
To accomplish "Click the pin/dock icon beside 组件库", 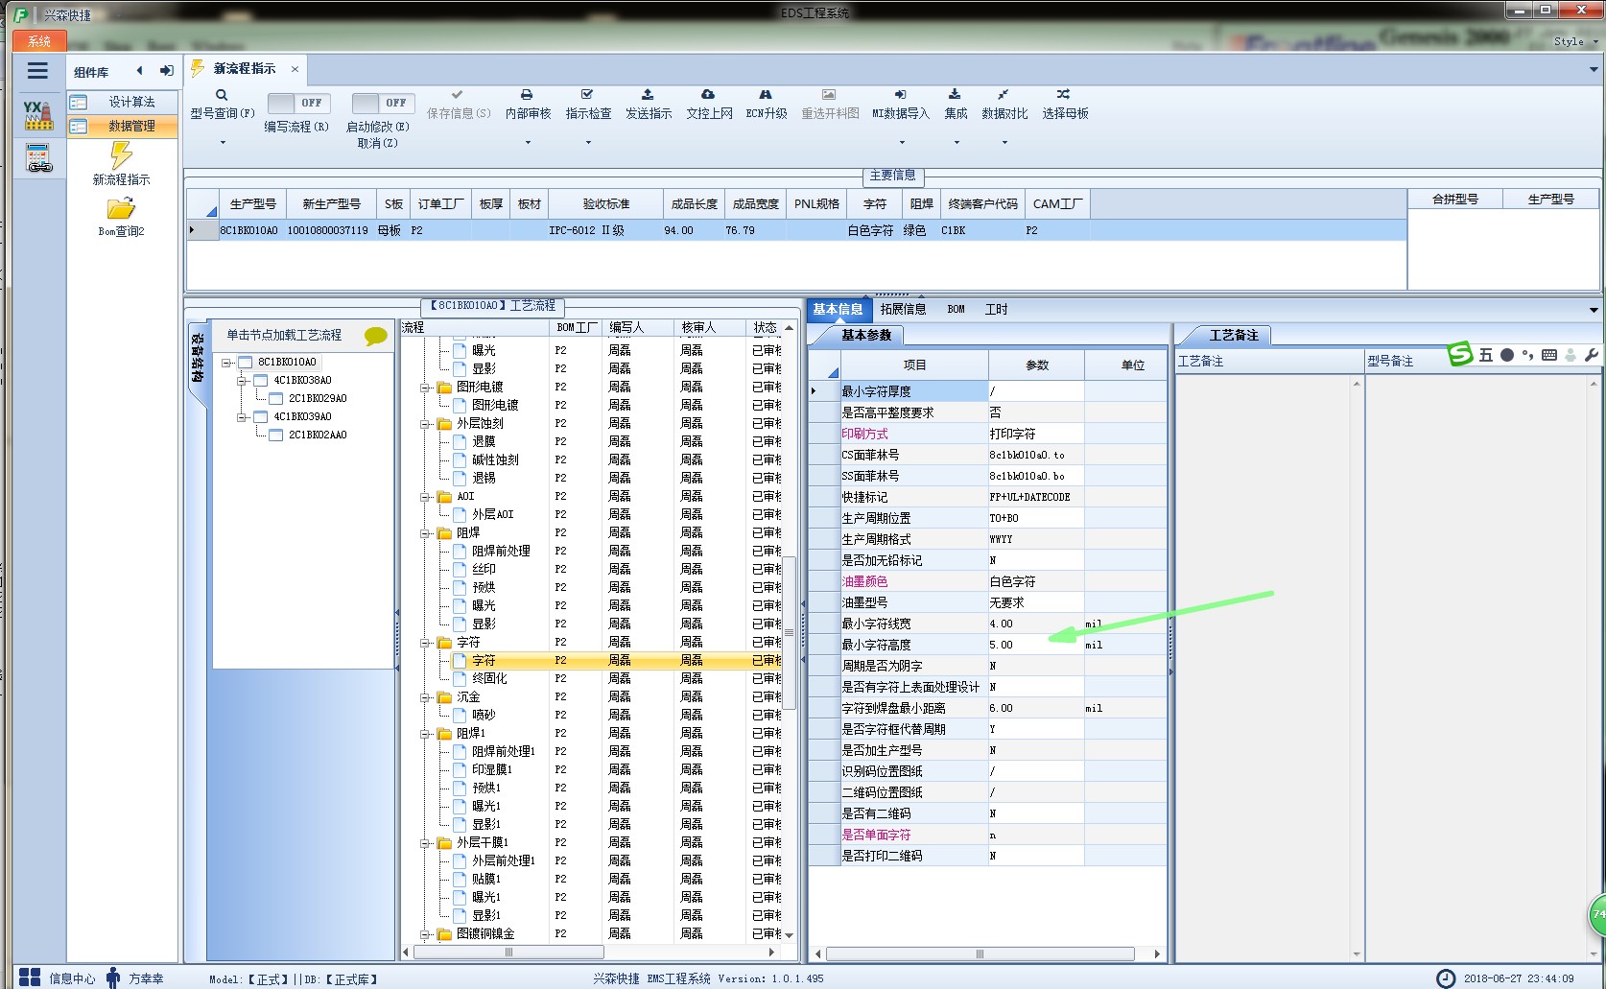I will 167,71.
